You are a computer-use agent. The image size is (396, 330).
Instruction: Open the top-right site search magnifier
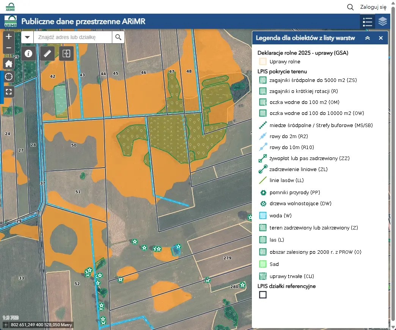click(350, 7)
